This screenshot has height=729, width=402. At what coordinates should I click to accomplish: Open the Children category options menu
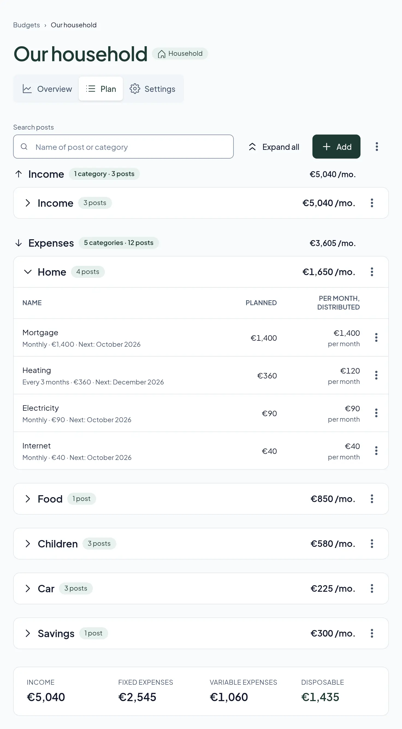tap(372, 544)
